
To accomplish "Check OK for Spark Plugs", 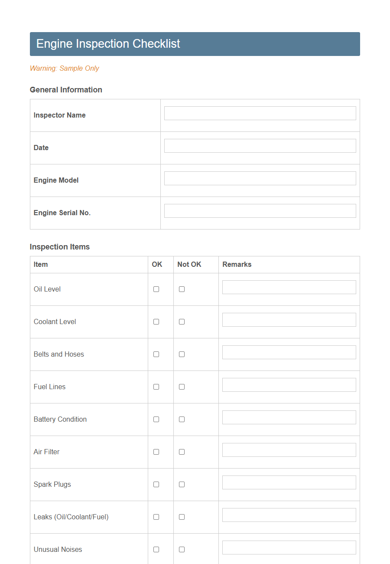I will point(156,484).
